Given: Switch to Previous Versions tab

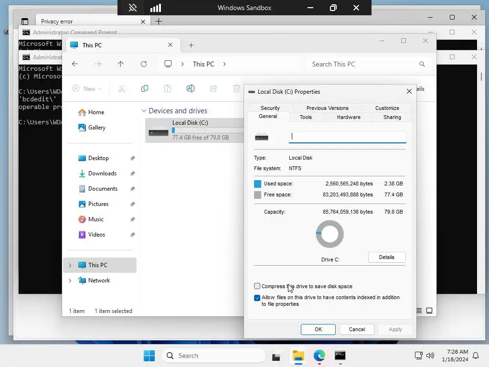Looking at the screenshot, I should pos(328,108).
